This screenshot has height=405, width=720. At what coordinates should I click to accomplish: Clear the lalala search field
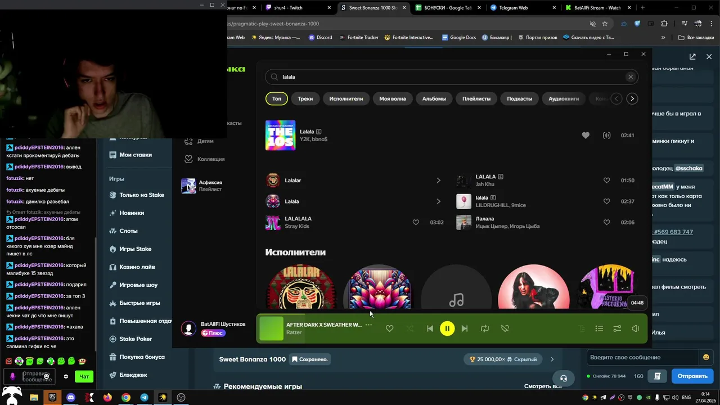tap(631, 77)
